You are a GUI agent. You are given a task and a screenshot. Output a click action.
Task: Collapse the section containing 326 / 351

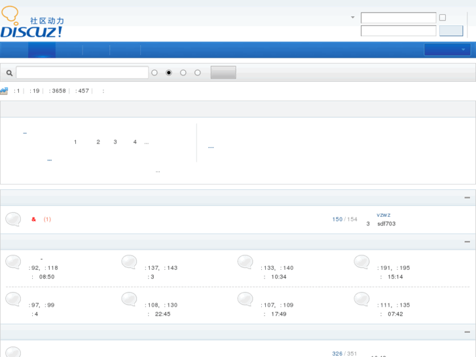pos(467,332)
